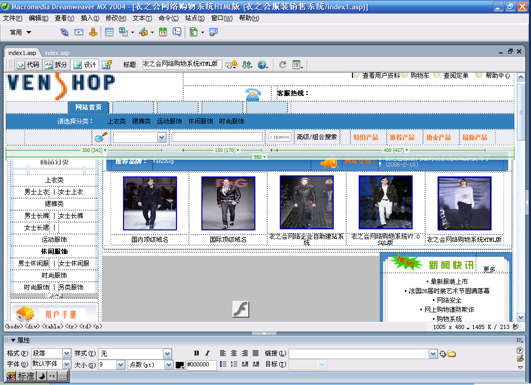531x385 pixels.
Task: Click the 标准 IME mode button
Action: (26, 376)
